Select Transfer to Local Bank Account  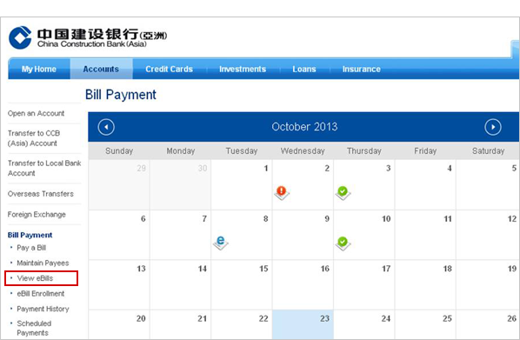click(44, 168)
